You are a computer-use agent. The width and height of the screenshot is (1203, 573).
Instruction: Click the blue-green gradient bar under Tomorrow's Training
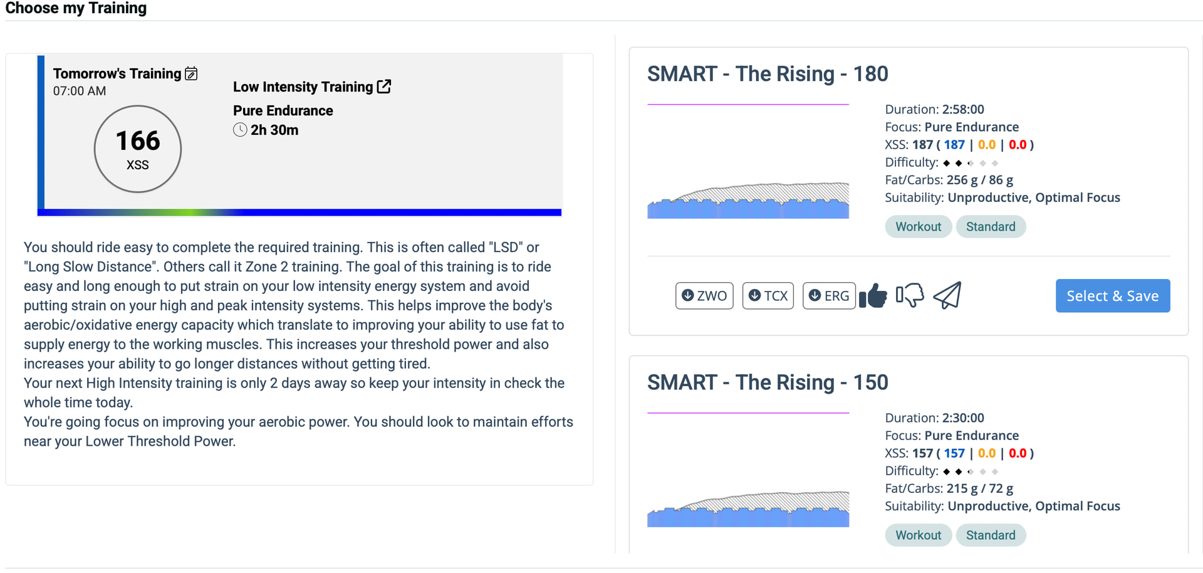[x=299, y=213]
